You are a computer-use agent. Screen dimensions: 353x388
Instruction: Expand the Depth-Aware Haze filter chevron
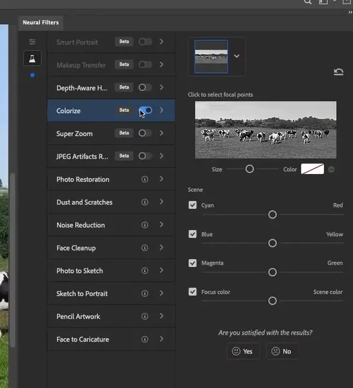coord(161,87)
